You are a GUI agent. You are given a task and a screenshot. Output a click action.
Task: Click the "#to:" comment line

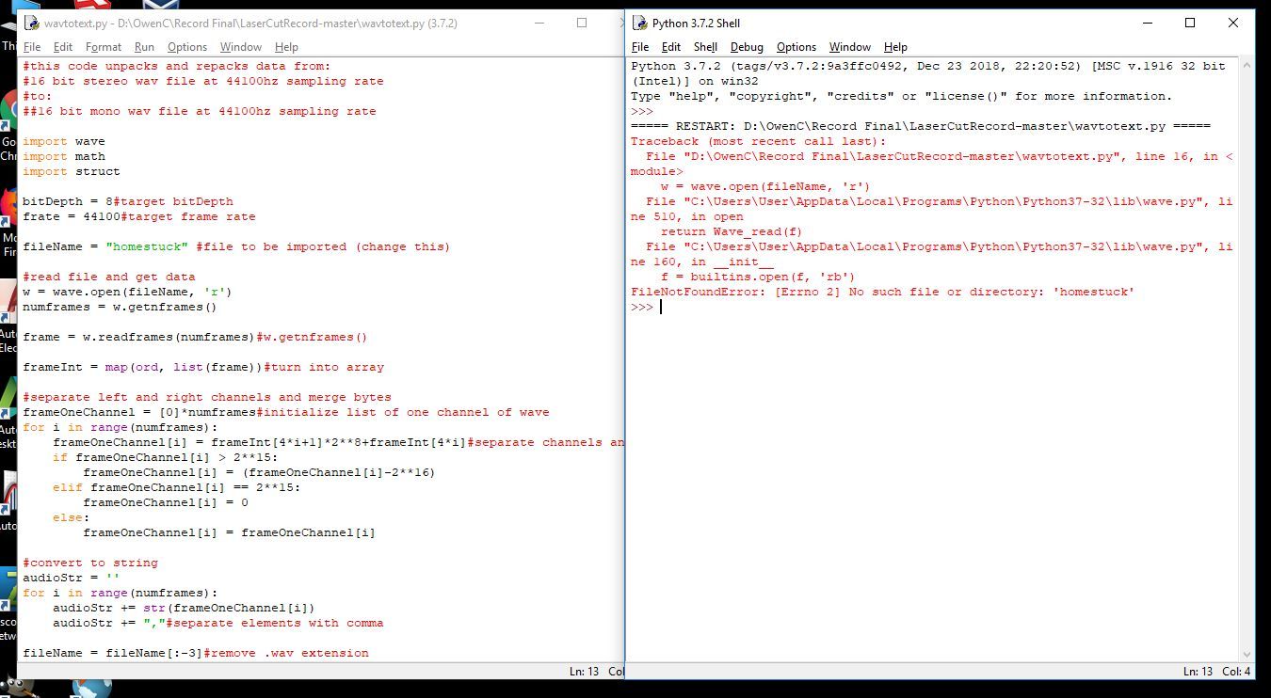pos(38,97)
